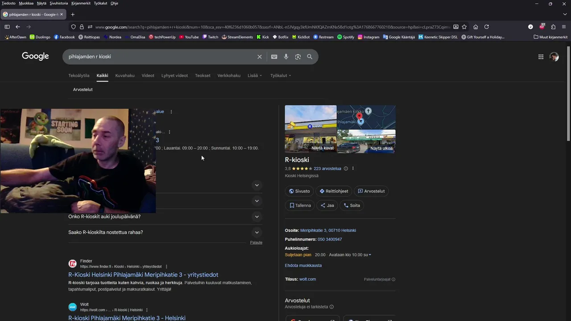
Task: Open address link Meripihkatie 3, 00710 Helsinki
Action: (x=328, y=230)
